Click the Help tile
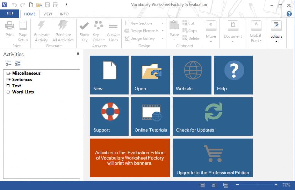295x190 pixels. pos(233,75)
